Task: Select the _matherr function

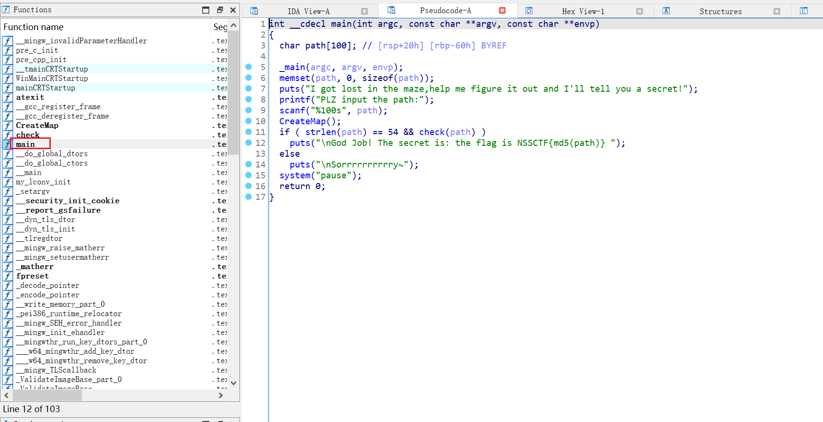Action: 35,267
